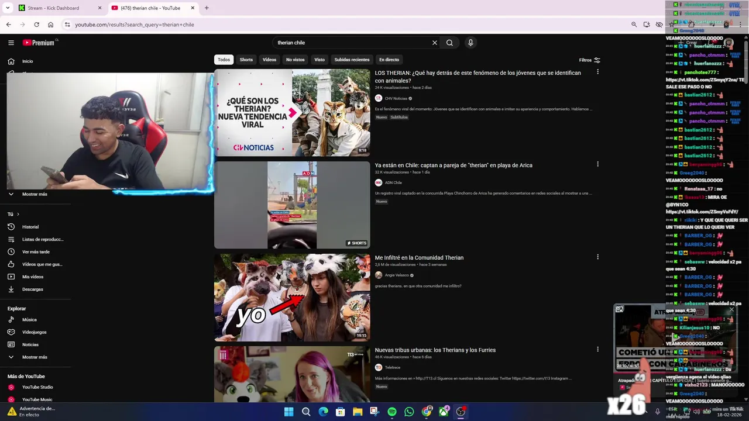
Task: Select Subidas recientes filter chip
Action: tap(352, 60)
